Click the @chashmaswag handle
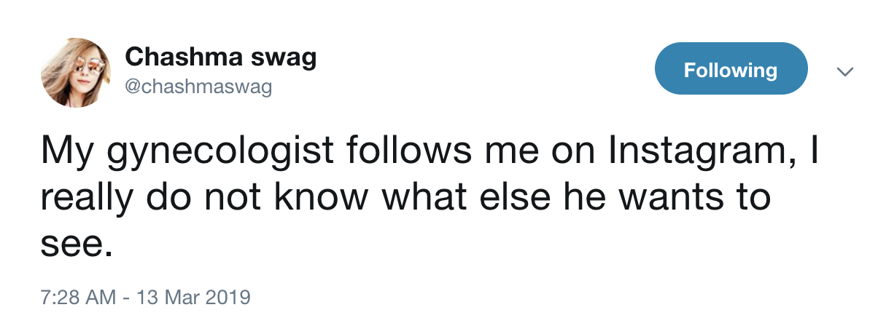878x326 pixels. [x=198, y=87]
